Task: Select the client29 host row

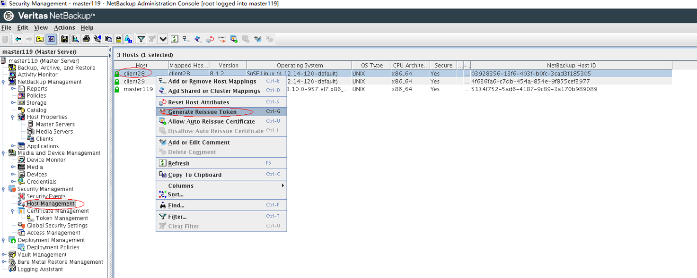Action: click(134, 81)
